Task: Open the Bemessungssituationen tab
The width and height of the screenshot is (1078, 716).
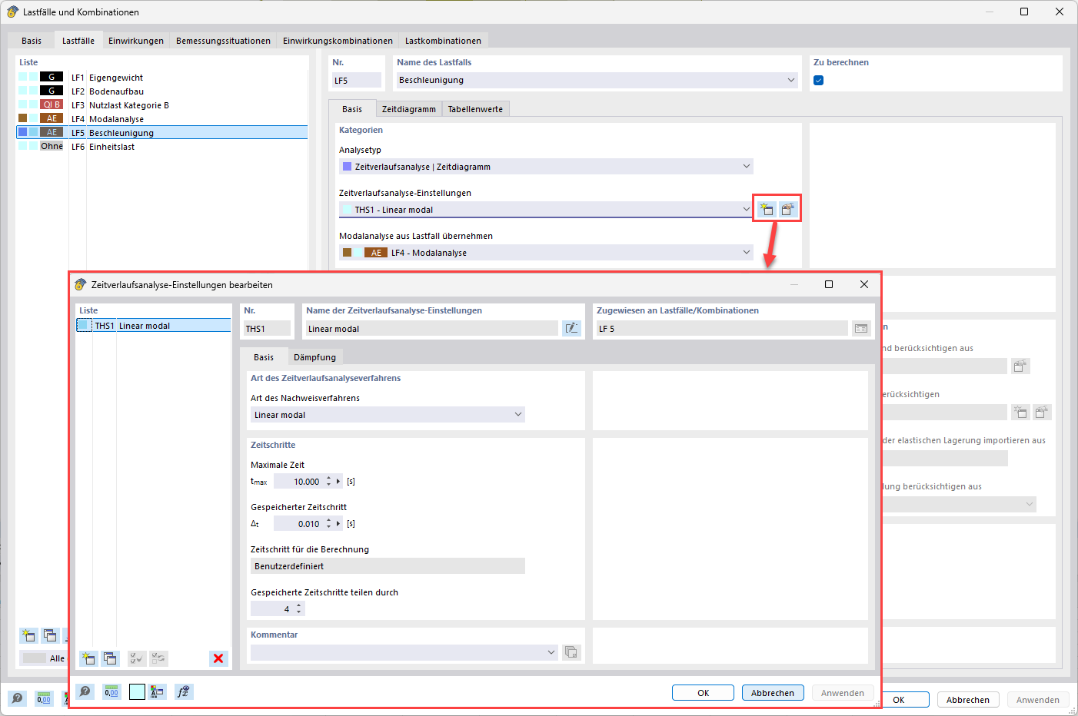Action: [223, 41]
